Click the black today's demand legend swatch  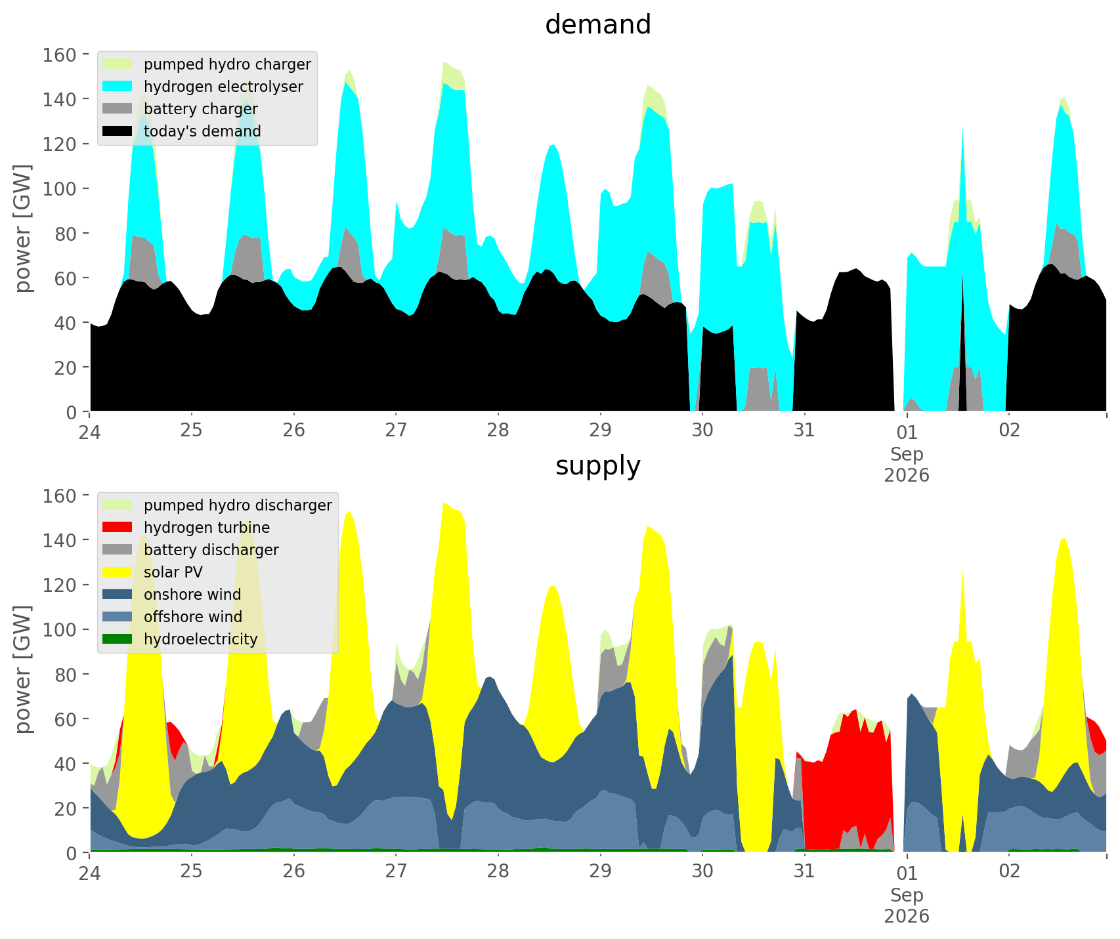pos(118,131)
